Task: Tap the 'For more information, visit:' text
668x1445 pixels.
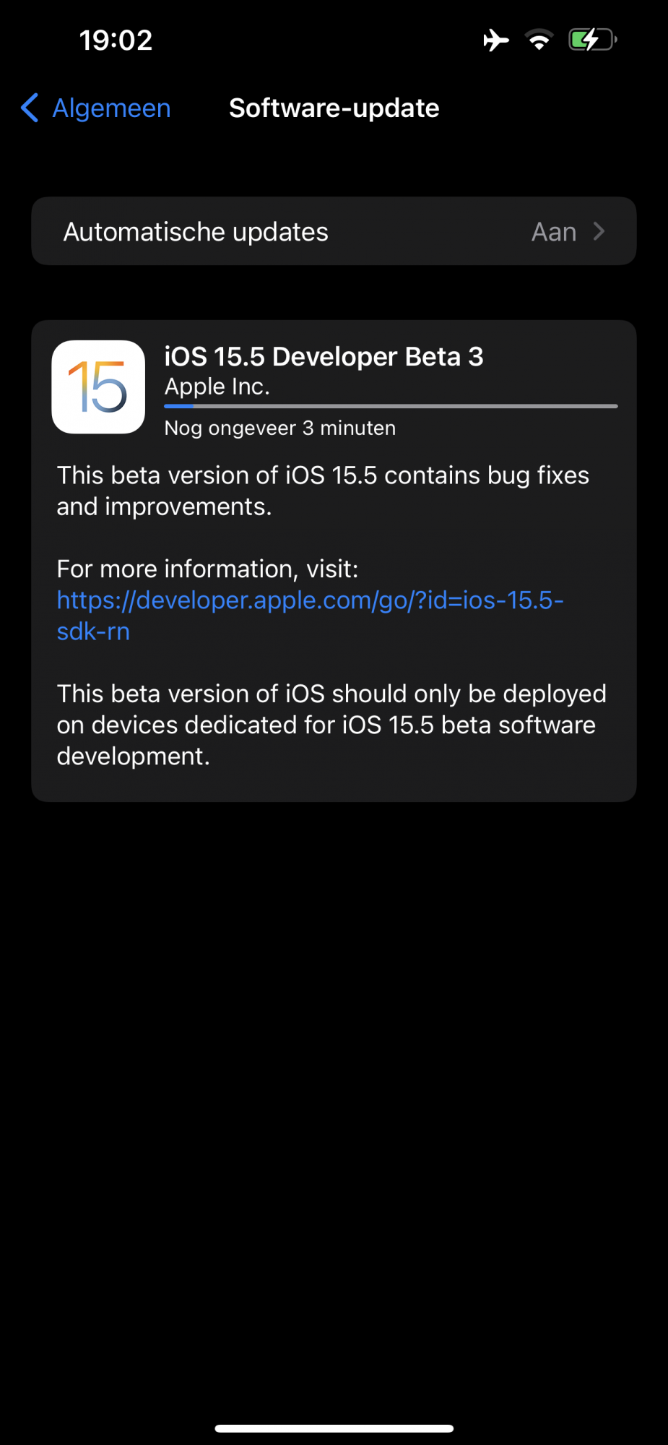Action: click(207, 569)
